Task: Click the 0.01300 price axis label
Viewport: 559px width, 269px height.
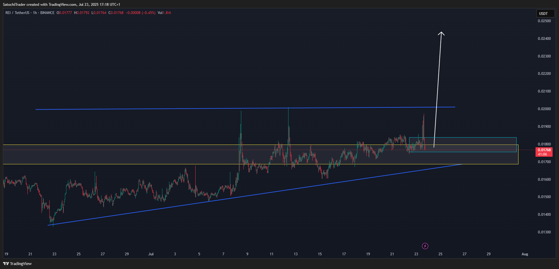Action: pos(544,232)
